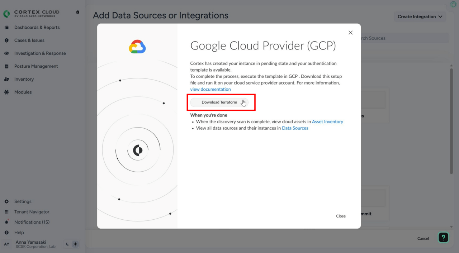
Task: Click the Notifications bell icon
Action: click(6, 222)
